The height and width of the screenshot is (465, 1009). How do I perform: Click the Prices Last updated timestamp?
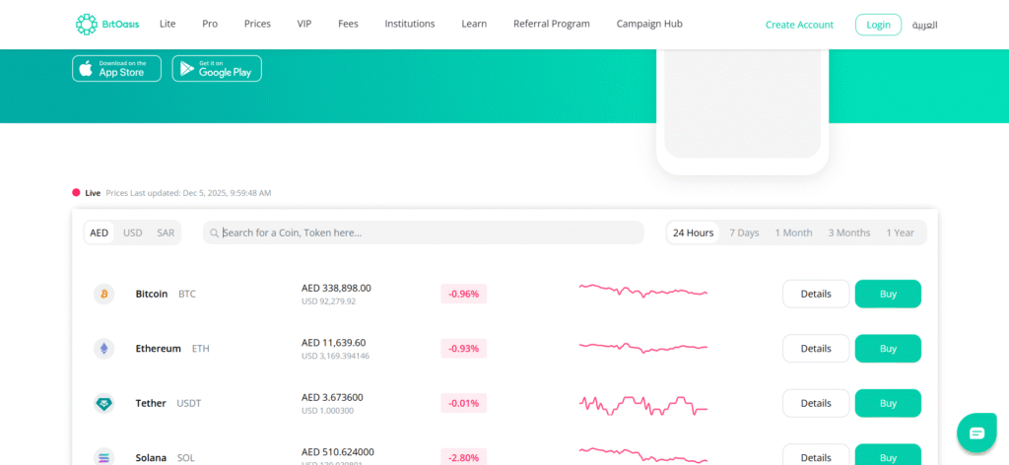(x=188, y=193)
